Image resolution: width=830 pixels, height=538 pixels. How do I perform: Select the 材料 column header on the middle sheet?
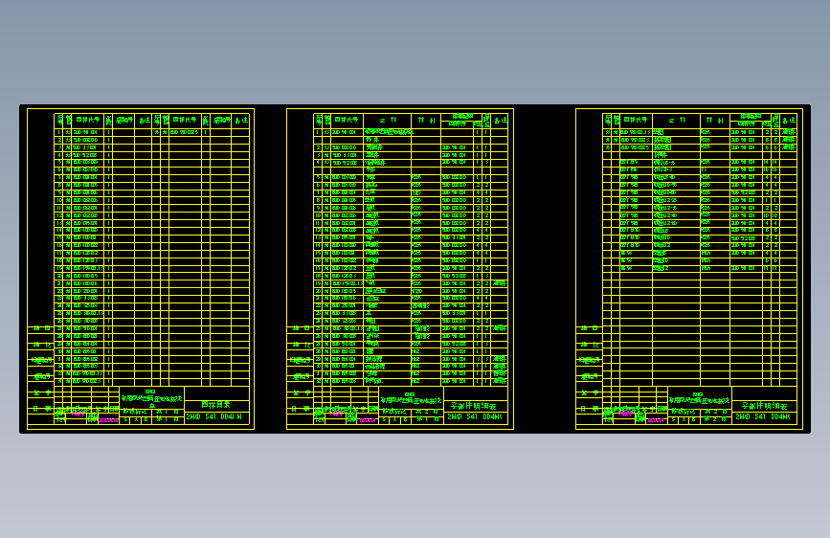tap(426, 121)
